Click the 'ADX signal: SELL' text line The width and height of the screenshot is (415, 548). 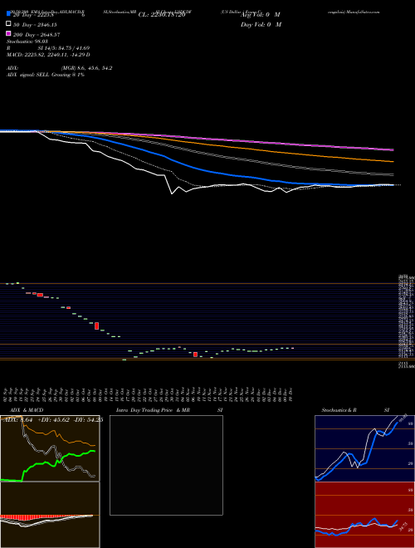(46, 75)
